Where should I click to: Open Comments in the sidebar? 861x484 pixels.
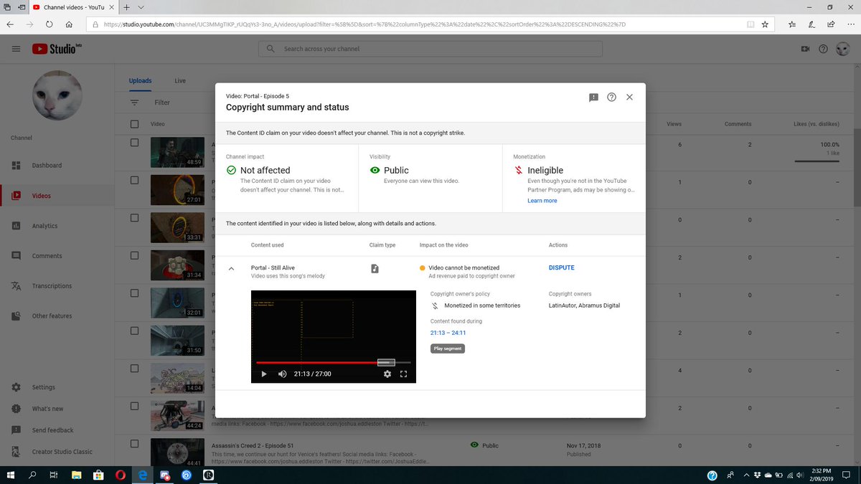pyautogui.click(x=57, y=256)
